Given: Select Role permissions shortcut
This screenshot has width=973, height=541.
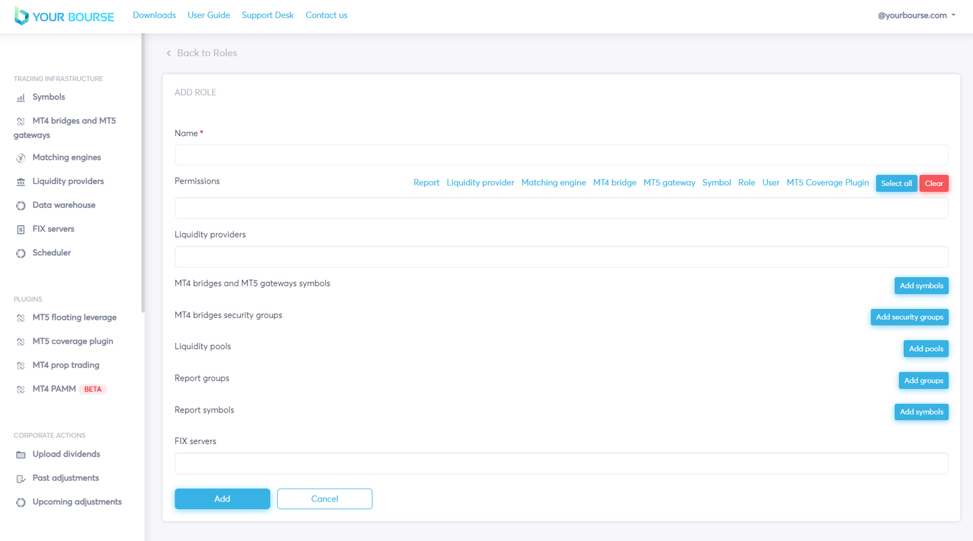Looking at the screenshot, I should pos(747,183).
